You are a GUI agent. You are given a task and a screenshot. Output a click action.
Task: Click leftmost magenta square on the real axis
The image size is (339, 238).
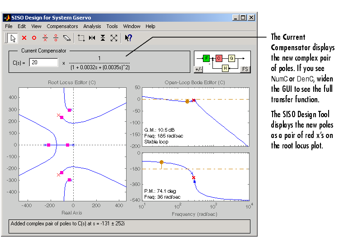(49, 145)
